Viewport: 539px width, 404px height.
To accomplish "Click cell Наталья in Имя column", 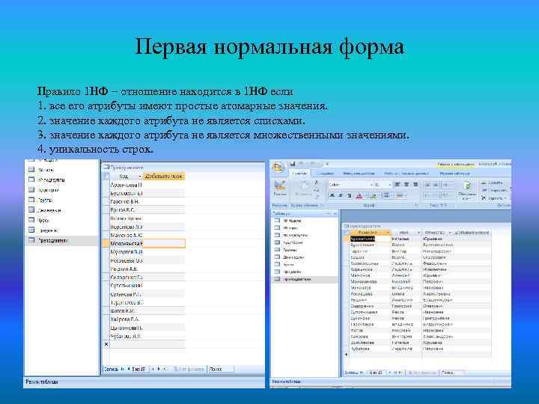I will click(x=406, y=239).
